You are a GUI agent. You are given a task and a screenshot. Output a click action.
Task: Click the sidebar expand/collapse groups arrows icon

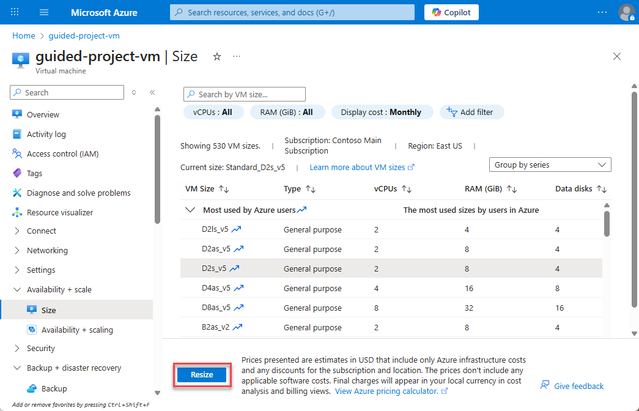point(134,92)
